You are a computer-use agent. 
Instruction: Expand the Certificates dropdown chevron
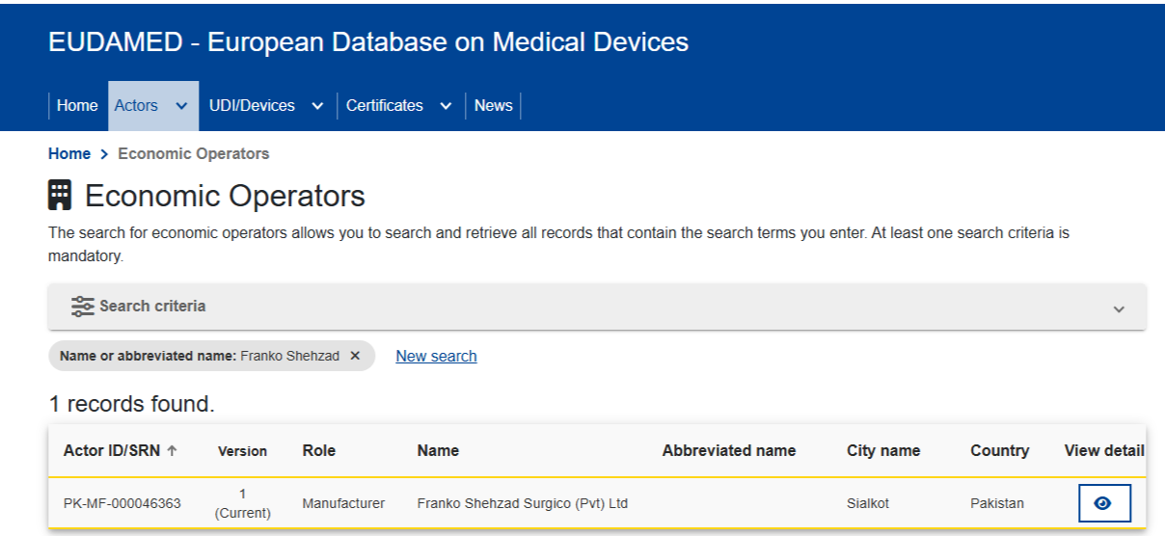[446, 107]
